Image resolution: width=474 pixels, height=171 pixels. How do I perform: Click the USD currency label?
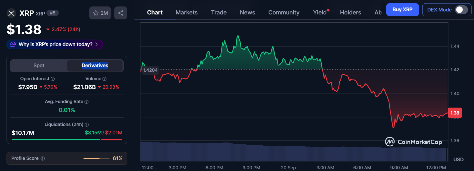pos(458,160)
